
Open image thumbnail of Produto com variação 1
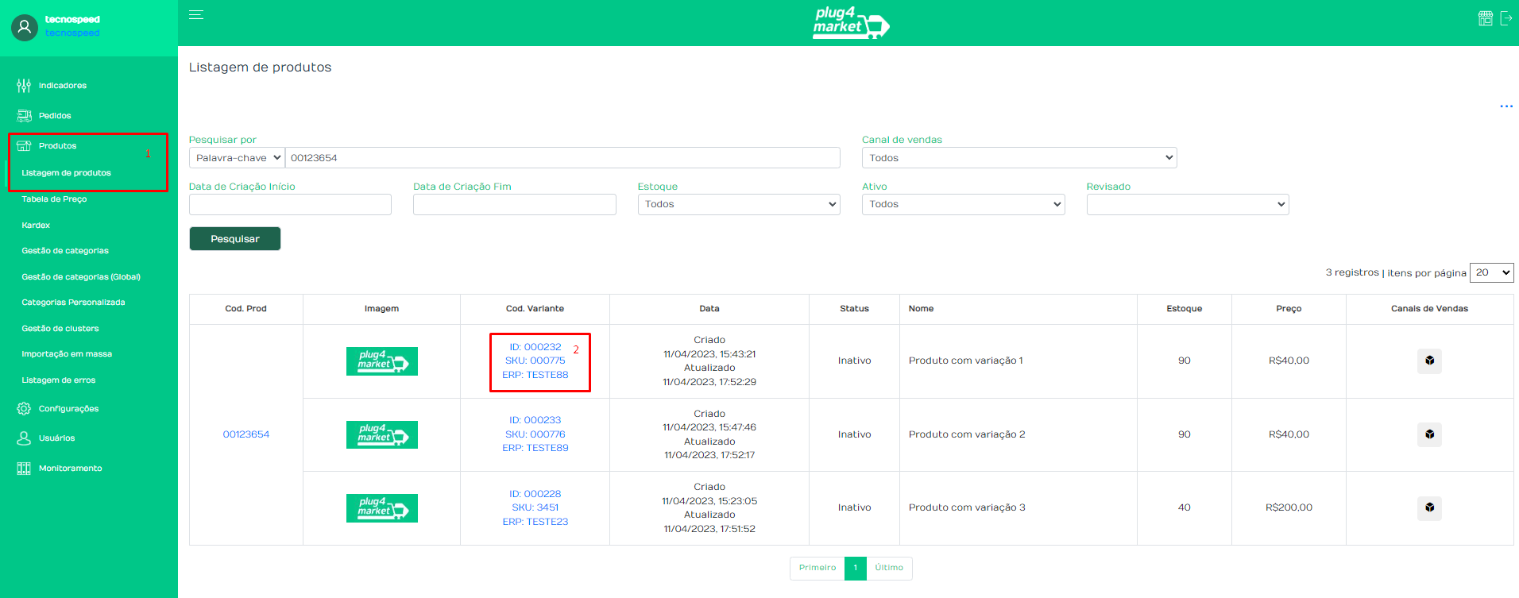(x=382, y=361)
